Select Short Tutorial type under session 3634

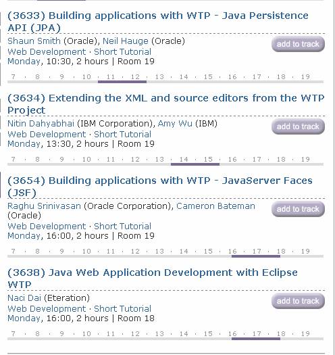coord(122,135)
